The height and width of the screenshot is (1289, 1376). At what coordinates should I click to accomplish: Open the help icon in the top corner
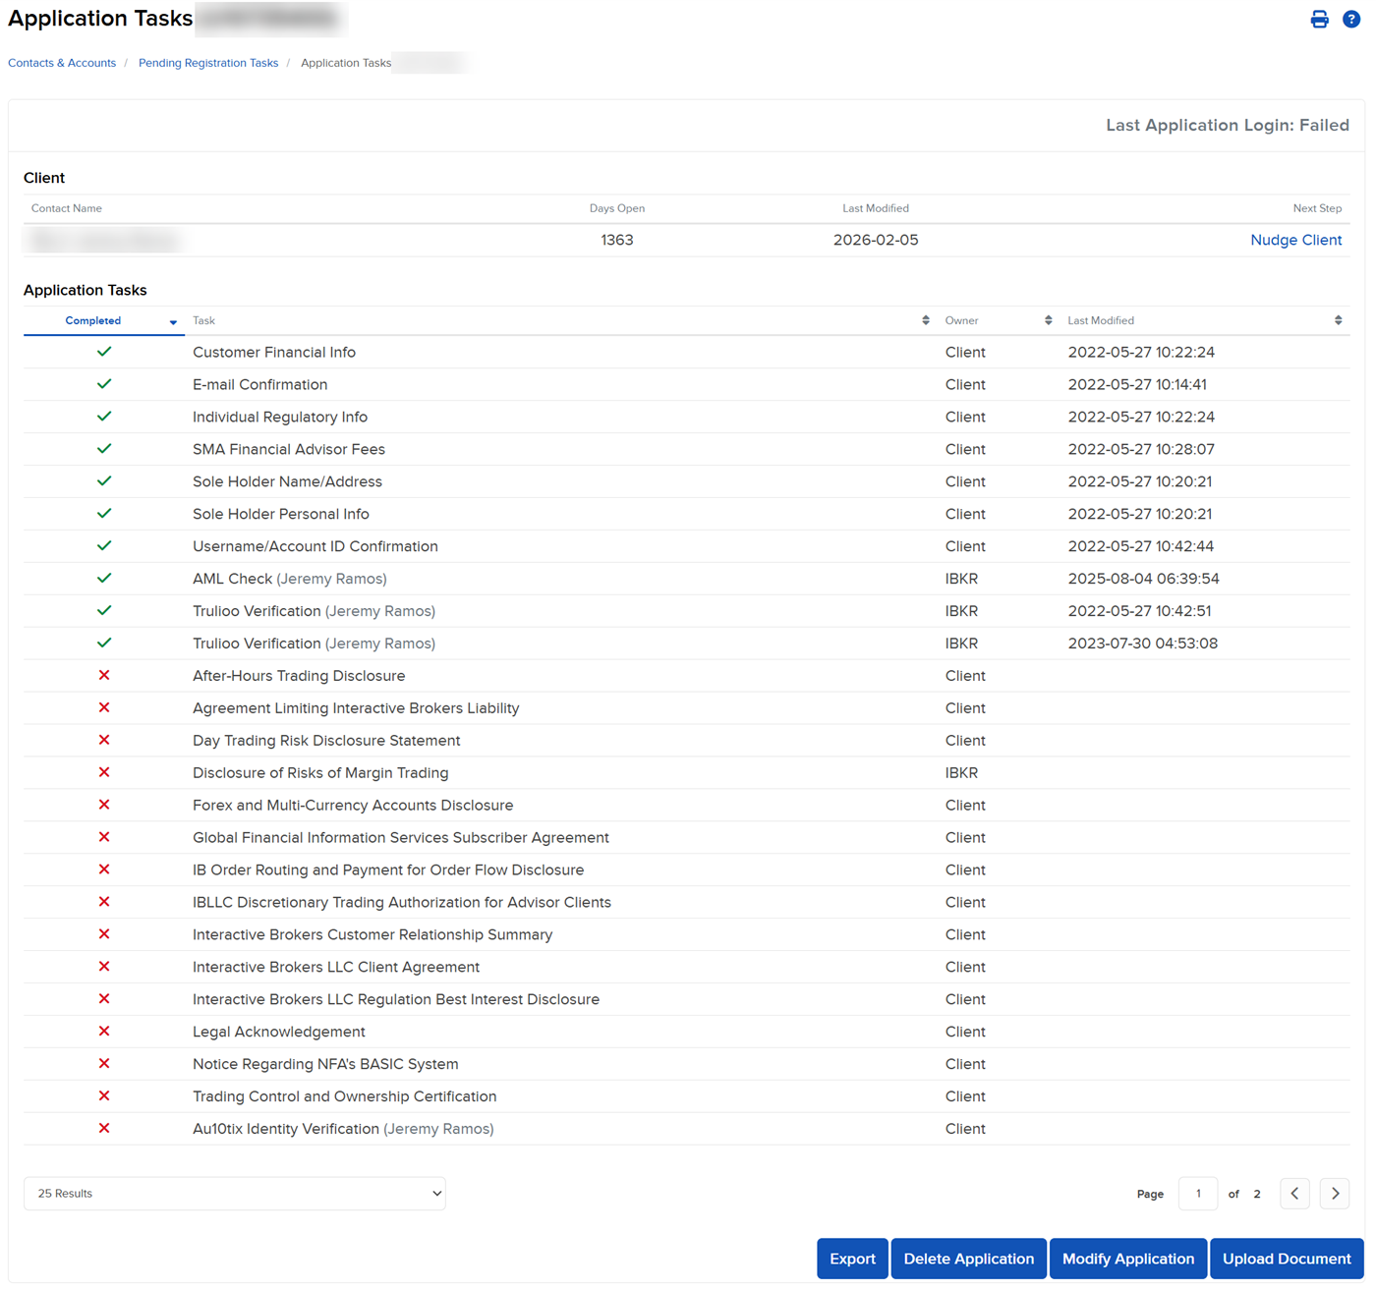[x=1351, y=19]
